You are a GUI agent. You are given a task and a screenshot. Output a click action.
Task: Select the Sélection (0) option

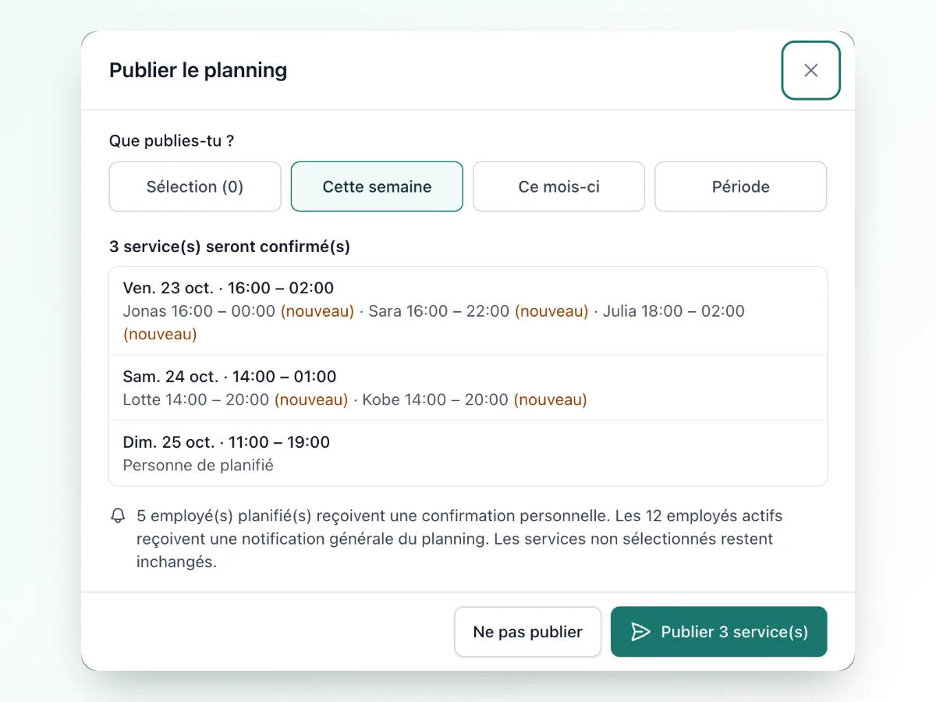195,186
